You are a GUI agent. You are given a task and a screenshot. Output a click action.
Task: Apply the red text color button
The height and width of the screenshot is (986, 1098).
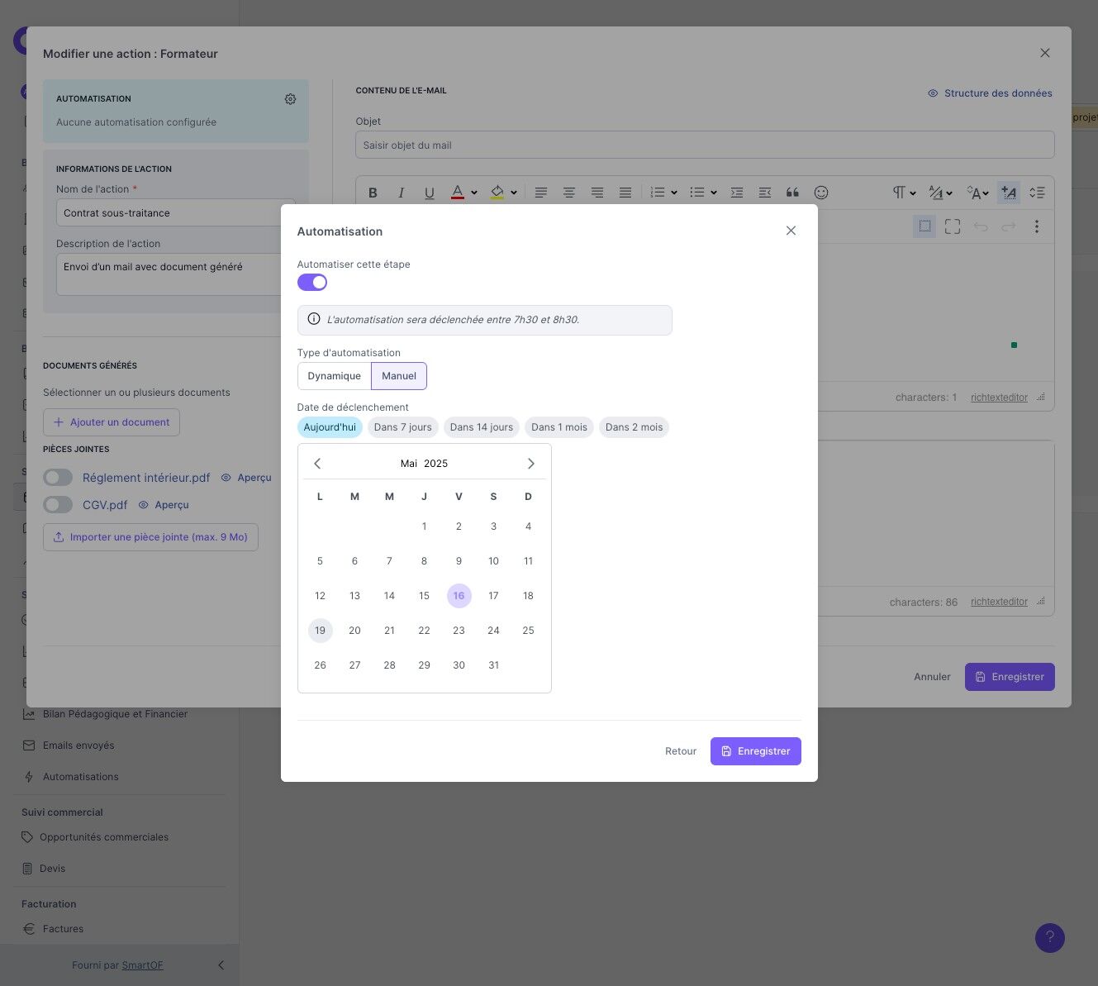point(457,193)
